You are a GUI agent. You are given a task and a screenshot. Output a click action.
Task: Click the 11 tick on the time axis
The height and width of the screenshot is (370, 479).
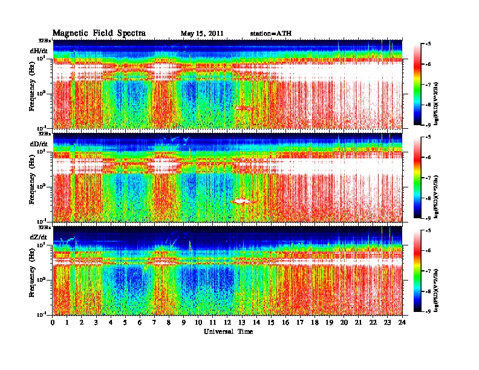213,322
